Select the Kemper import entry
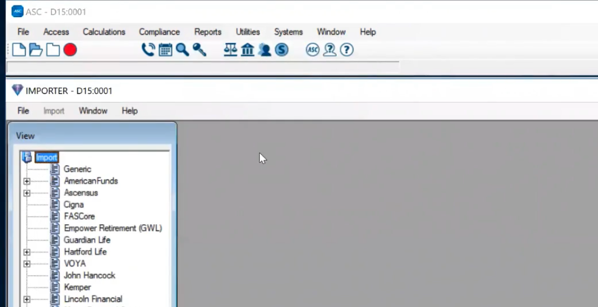Screen dimensions: 598x307 coord(78,287)
